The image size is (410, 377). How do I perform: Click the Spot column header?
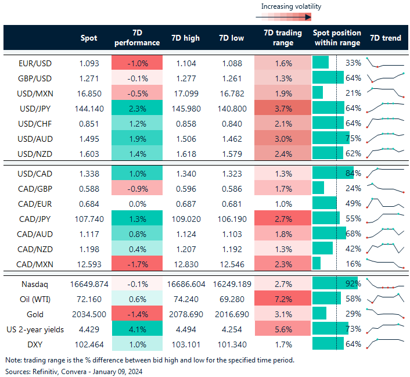click(88, 38)
